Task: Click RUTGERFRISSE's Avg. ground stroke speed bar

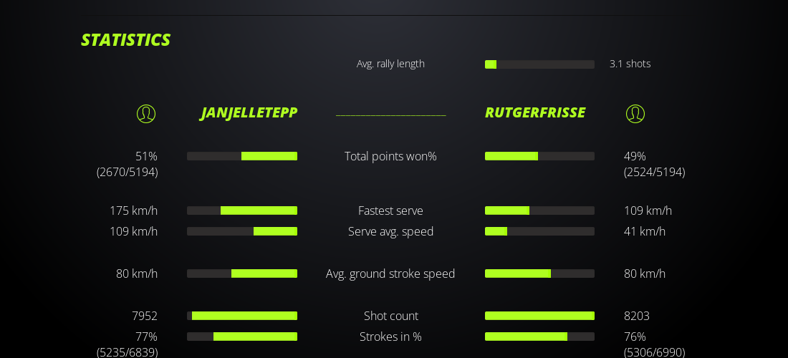Action: pos(539,274)
